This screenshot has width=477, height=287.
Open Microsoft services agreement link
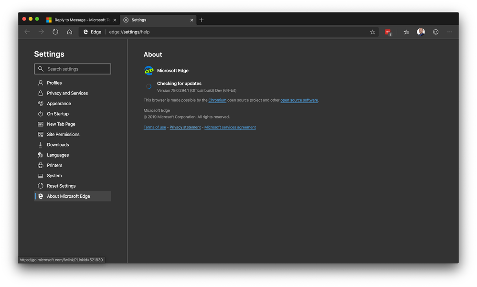230,127
